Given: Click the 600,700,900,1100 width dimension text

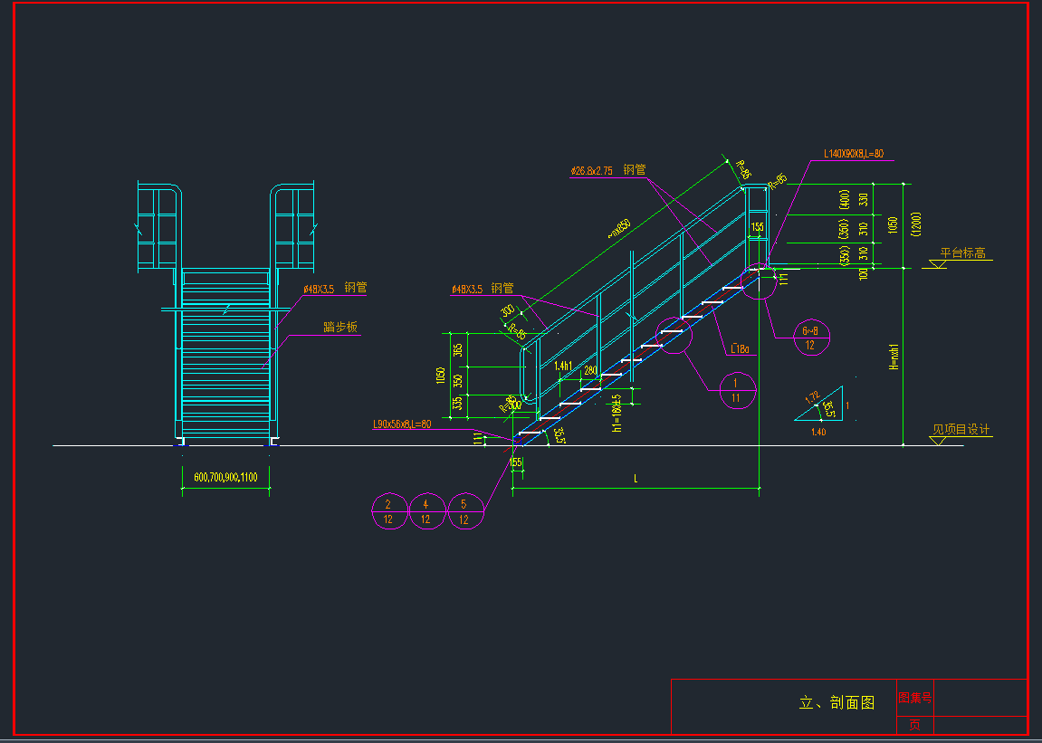Looking at the screenshot, I should tap(225, 477).
